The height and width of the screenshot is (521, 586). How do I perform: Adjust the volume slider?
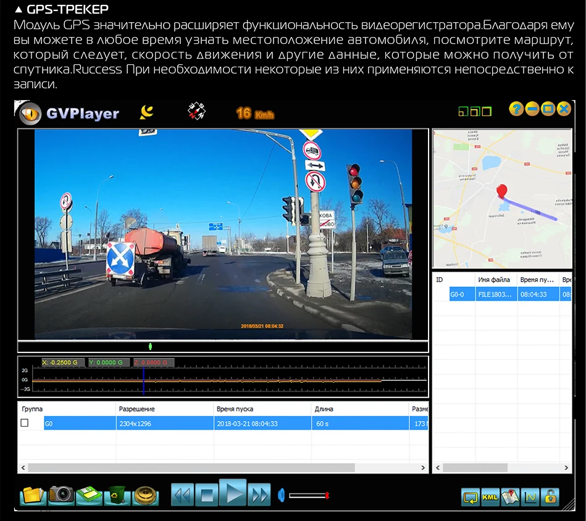(309, 496)
